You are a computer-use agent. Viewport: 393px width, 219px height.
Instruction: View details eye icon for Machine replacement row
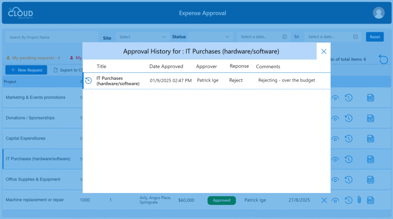(x=335, y=200)
